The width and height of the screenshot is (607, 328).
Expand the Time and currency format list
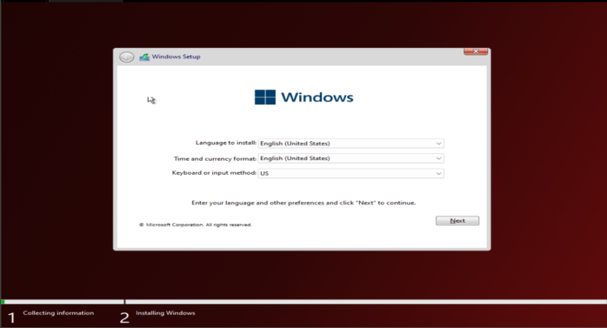350,158
